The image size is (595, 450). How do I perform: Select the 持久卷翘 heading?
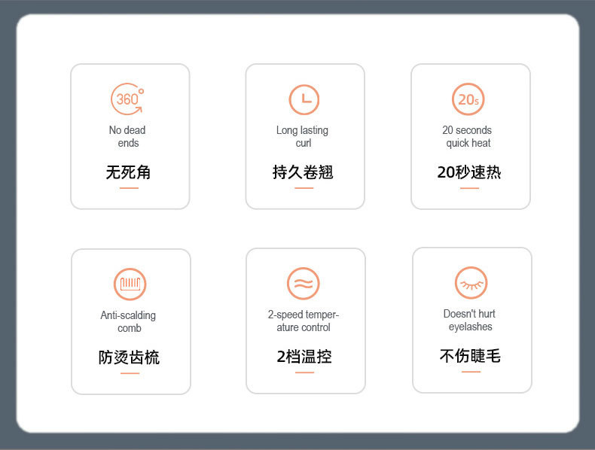[303, 172]
